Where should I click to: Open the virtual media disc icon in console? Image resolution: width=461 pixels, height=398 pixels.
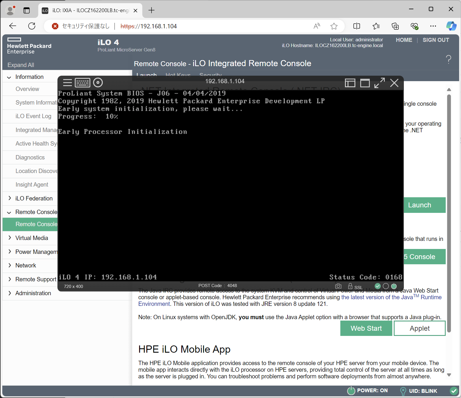pos(98,83)
